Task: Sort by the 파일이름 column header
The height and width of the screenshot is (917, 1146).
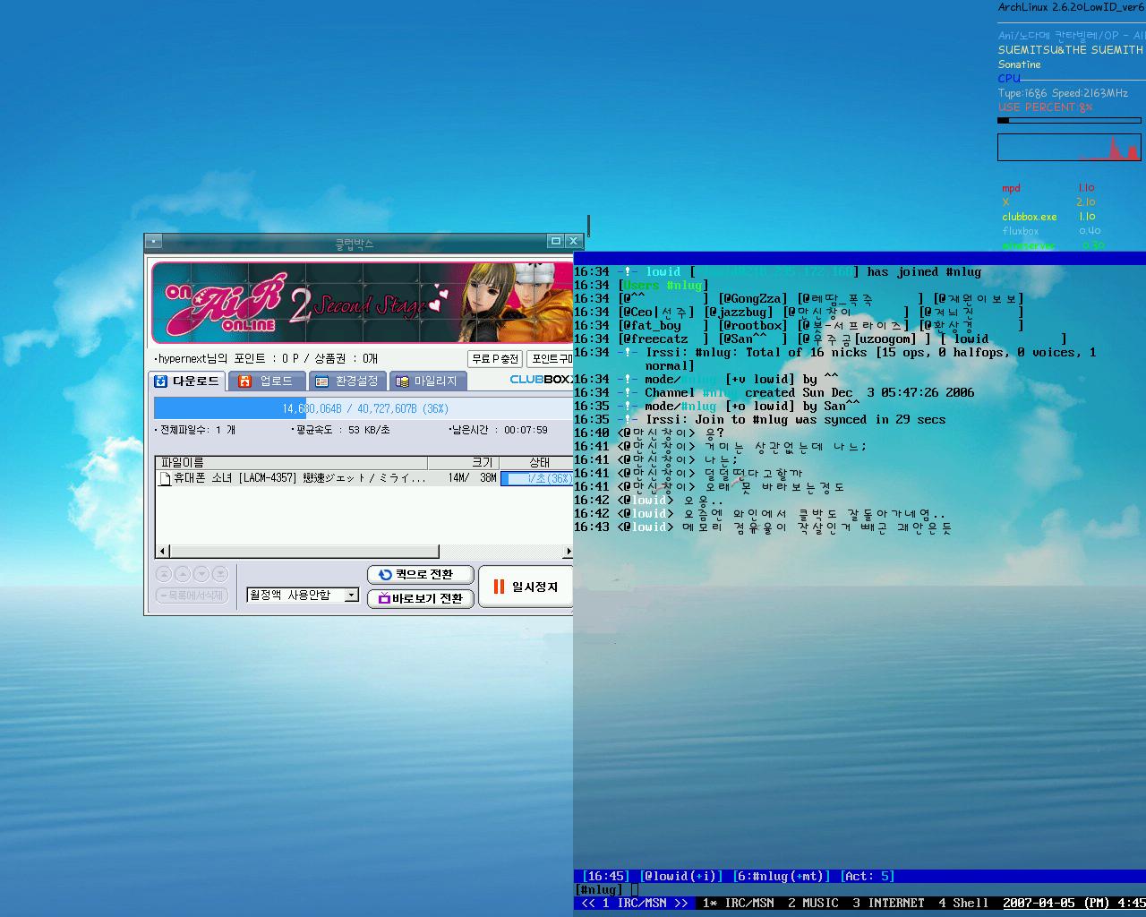Action: tap(292, 463)
